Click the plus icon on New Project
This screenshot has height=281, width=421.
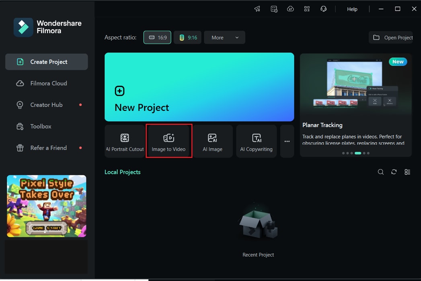click(x=119, y=91)
